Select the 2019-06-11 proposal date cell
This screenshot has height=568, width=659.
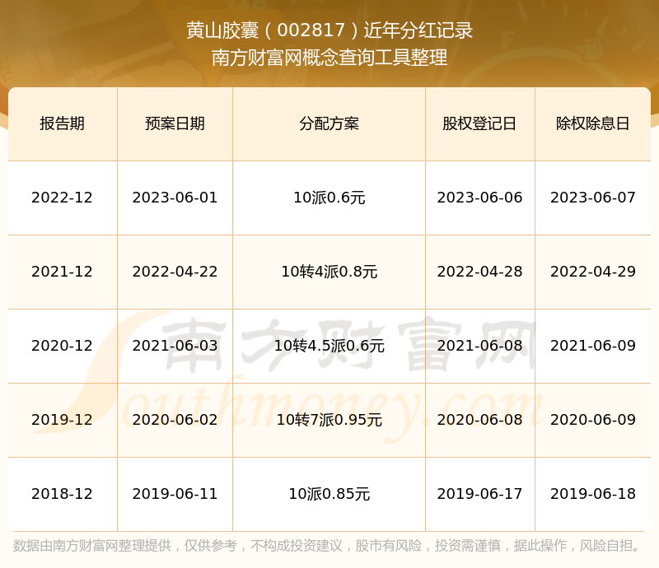click(x=175, y=494)
